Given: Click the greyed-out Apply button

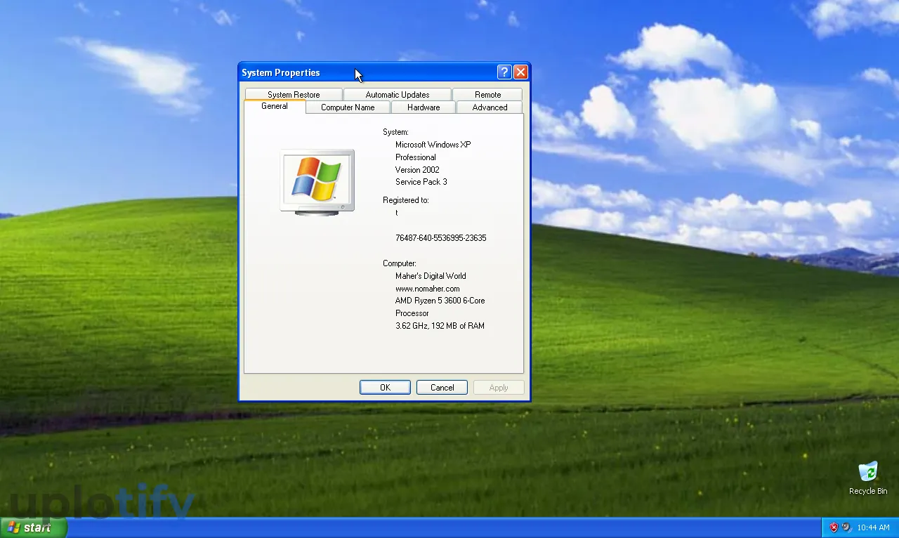Looking at the screenshot, I should click(x=499, y=388).
